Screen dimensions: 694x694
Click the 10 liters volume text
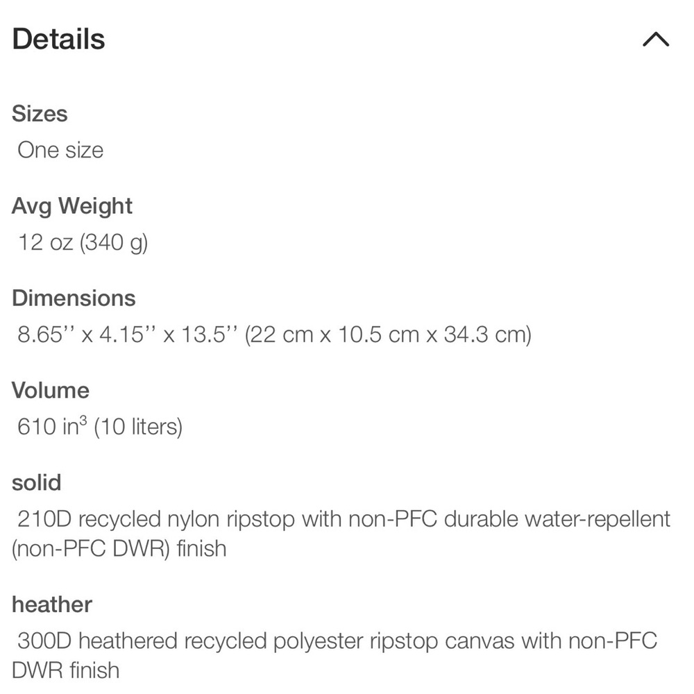point(138,427)
